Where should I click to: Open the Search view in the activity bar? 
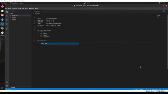tap(7, 16)
